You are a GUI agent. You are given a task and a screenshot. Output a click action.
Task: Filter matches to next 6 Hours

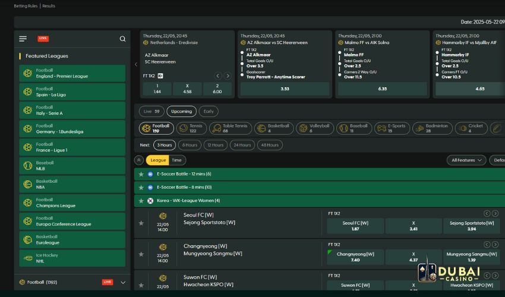190,145
